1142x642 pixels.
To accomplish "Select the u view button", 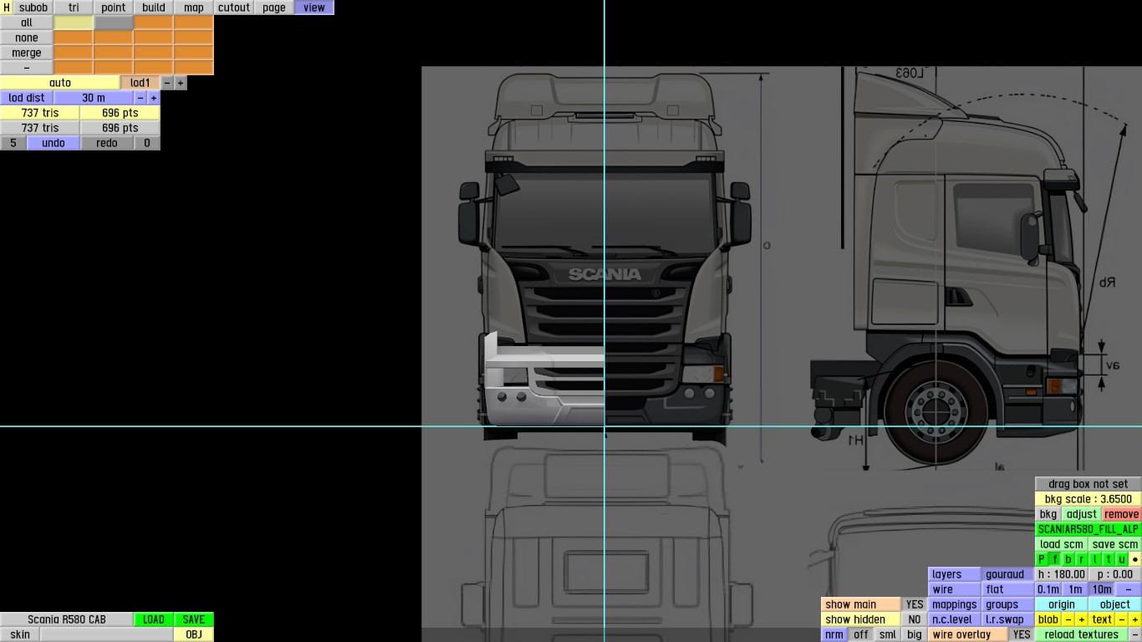I will pyautogui.click(x=1122, y=559).
